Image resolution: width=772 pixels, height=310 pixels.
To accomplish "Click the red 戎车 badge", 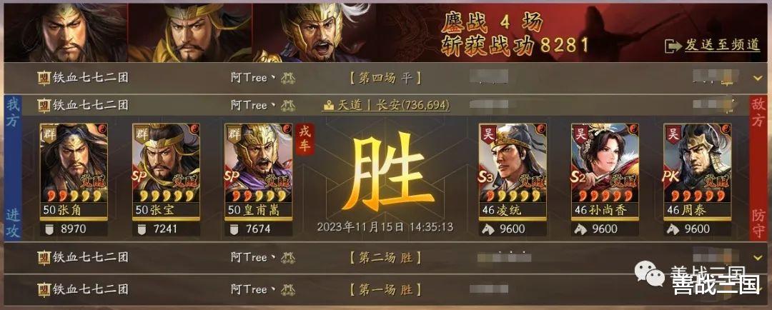I will (x=305, y=139).
